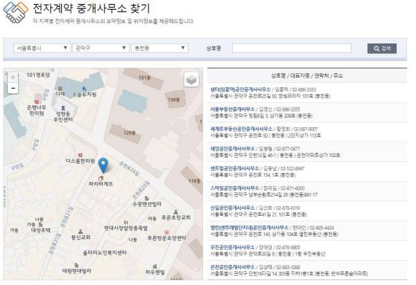Open 새계로부동산공인중개사사무소 listing
Image resolution: width=416 pixels, height=285 pixels.
tap(241, 129)
